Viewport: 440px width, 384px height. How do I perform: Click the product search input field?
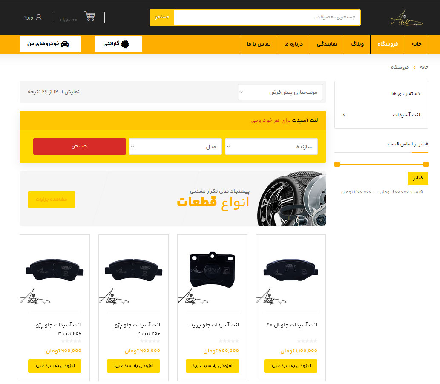click(x=267, y=17)
